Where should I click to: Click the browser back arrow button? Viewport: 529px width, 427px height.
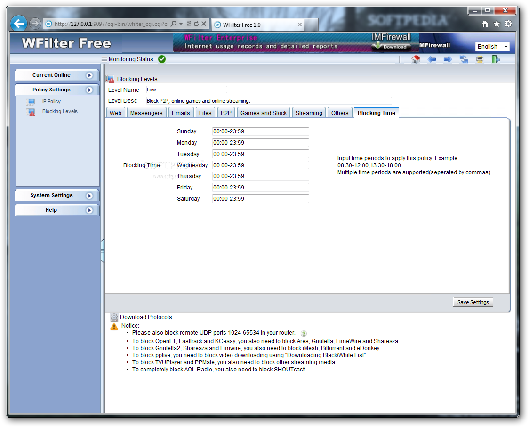(x=18, y=24)
